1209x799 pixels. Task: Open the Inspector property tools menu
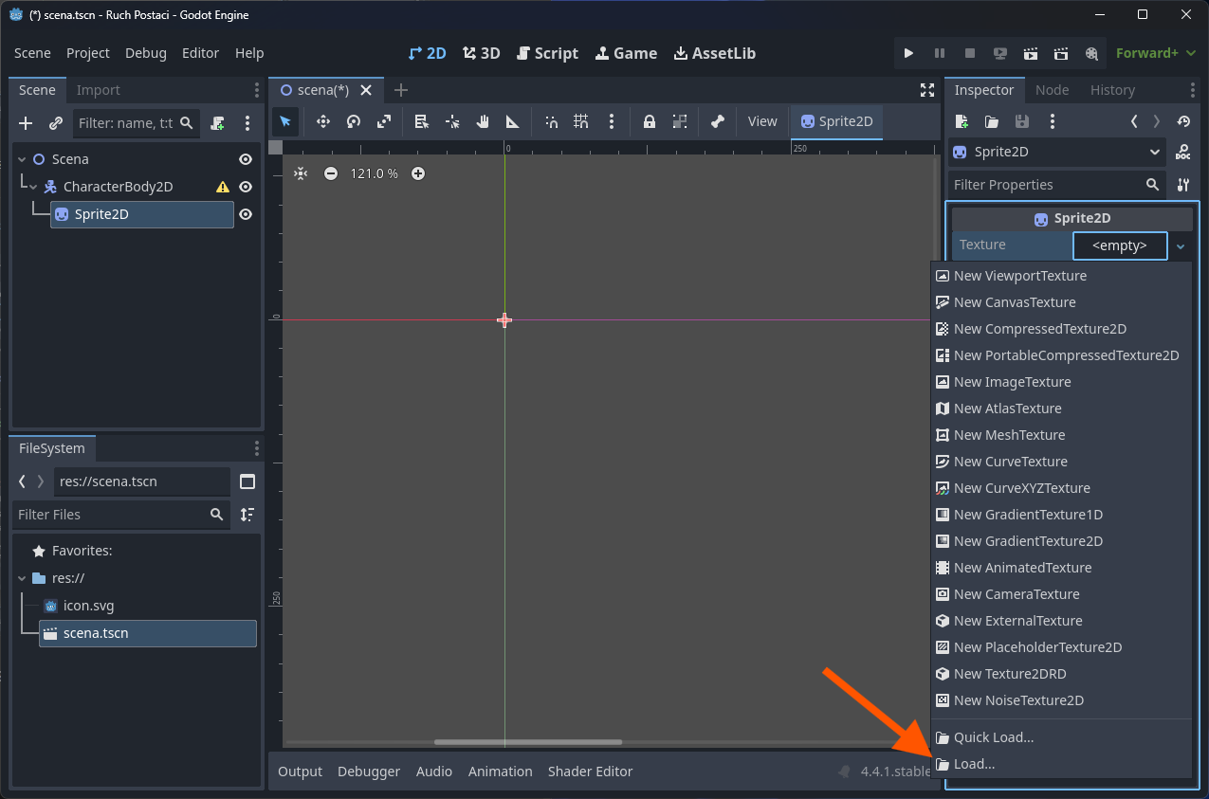point(1183,185)
